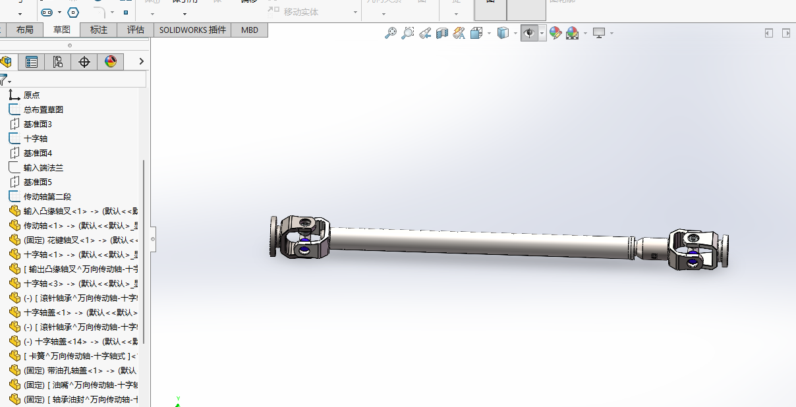796x407 pixels.
Task: Click the feature tree vertical scrollbar
Action: point(144,250)
